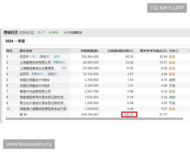Click the 占流通A股比例(%) column header

(120, 51)
